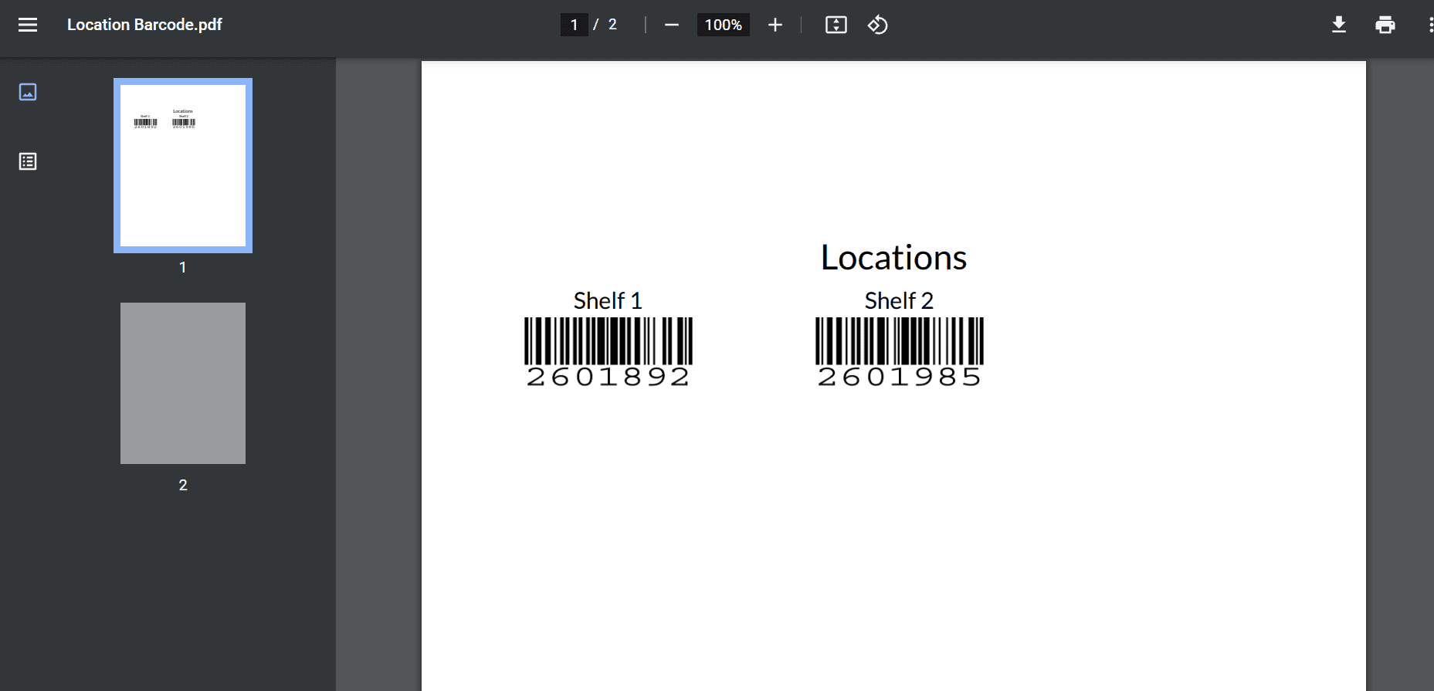The image size is (1434, 691).
Task: Click the 2601985 barcode
Action: [x=900, y=351]
